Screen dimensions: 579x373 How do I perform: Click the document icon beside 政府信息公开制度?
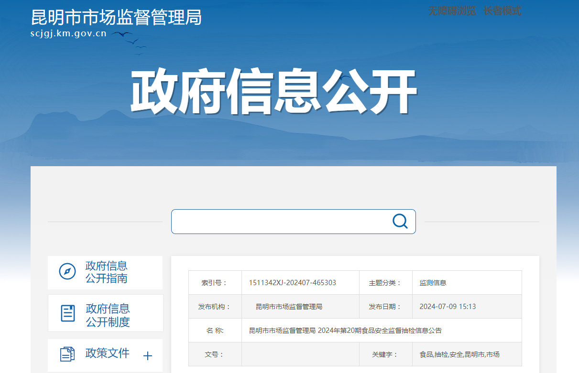68,313
